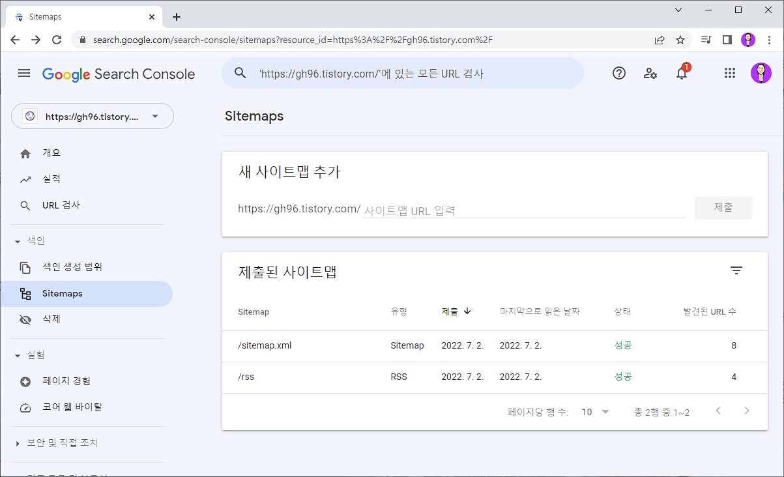Open the hamburger main menu

coord(24,73)
